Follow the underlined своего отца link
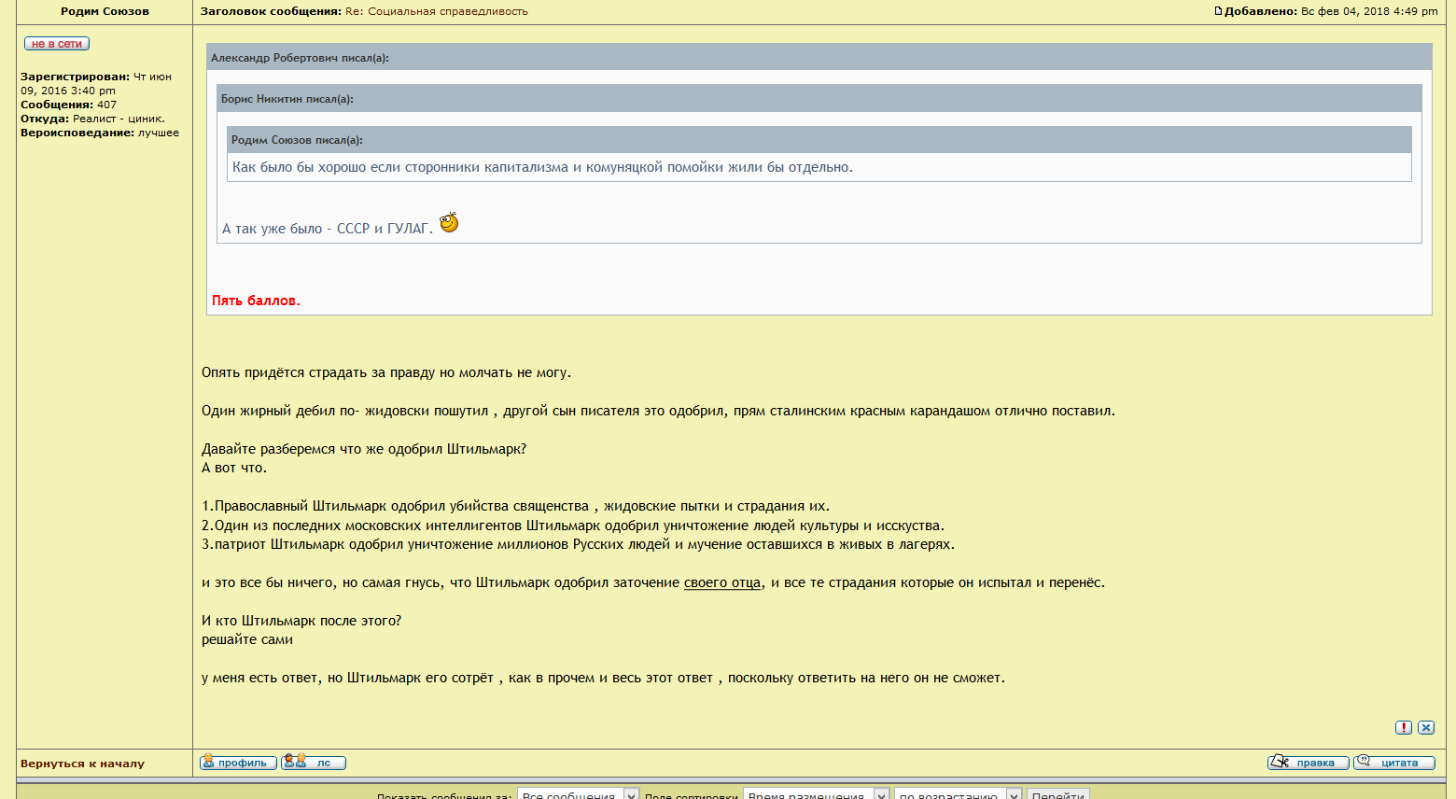1456x799 pixels. [722, 582]
